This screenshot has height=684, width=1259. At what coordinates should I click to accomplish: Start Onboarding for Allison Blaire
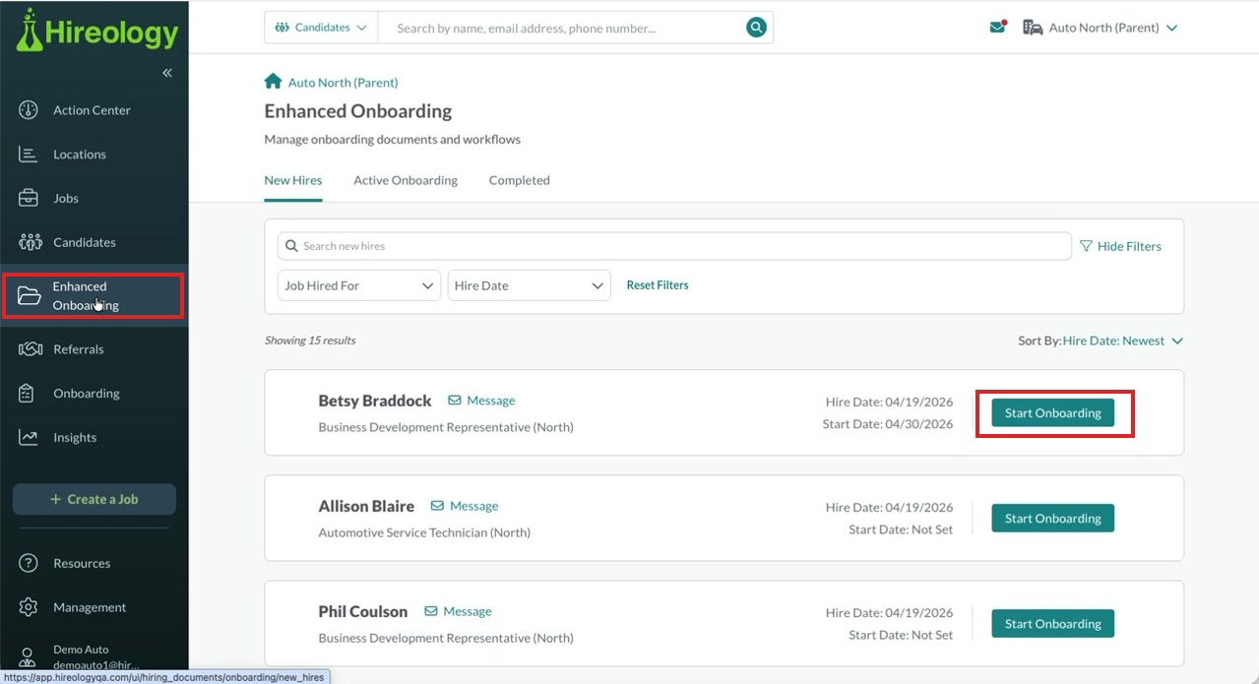(x=1052, y=519)
